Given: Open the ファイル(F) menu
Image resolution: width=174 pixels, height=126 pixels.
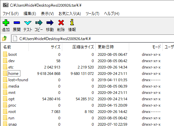Looking at the screenshot, I should click(x=11, y=14).
